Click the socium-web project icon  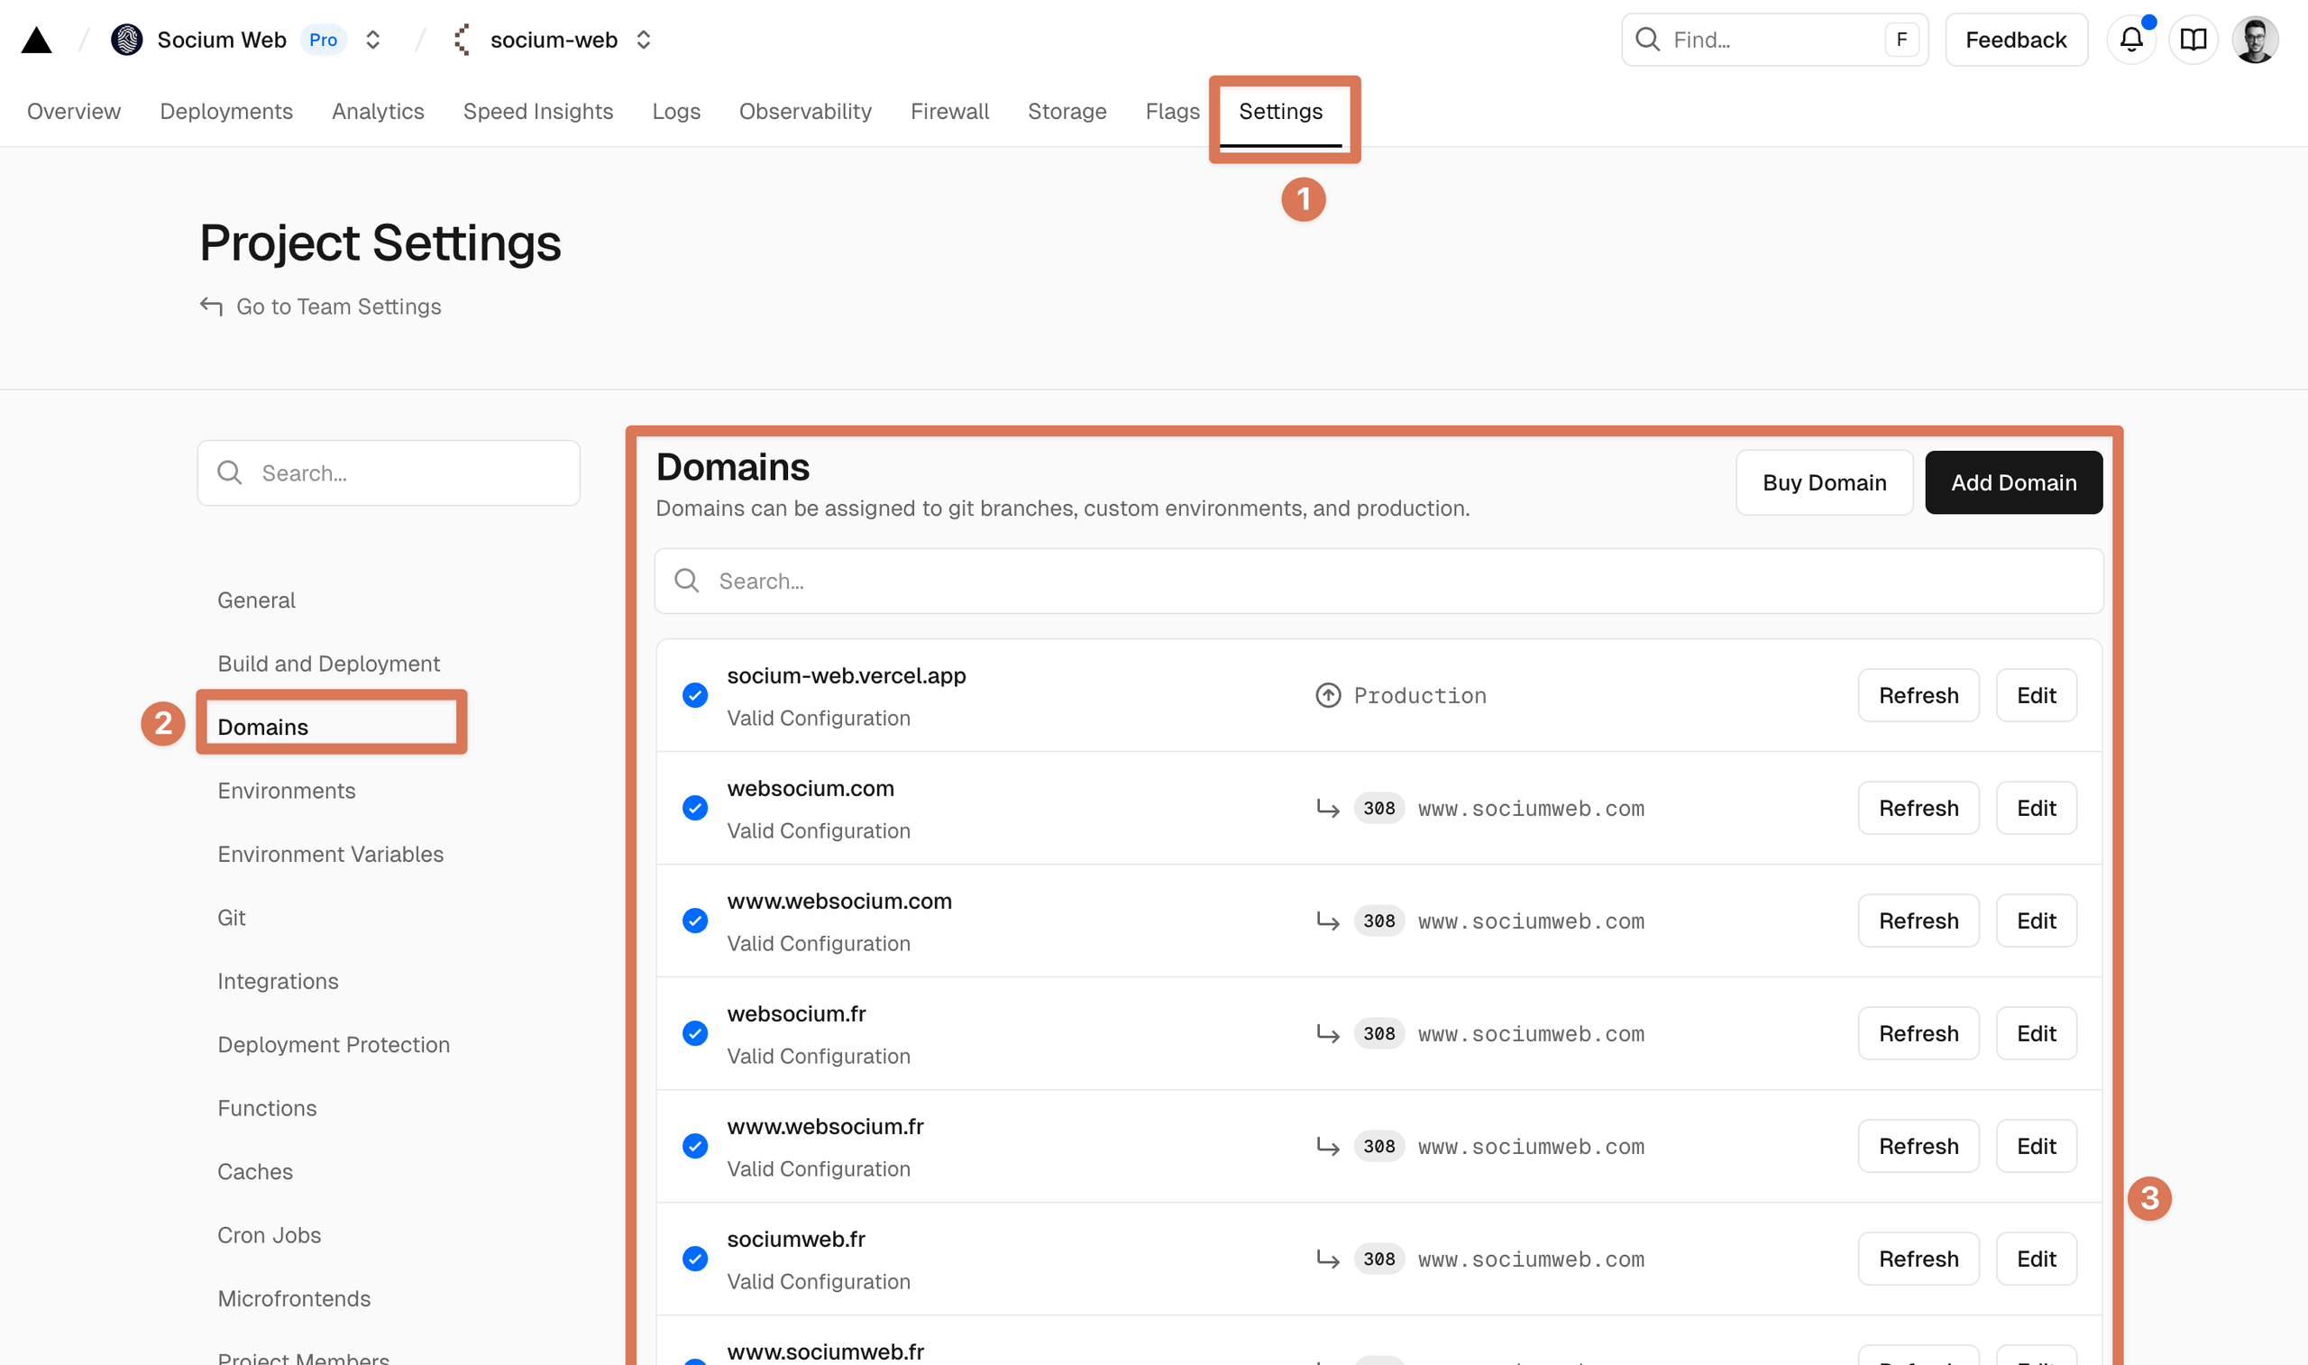[x=463, y=40]
